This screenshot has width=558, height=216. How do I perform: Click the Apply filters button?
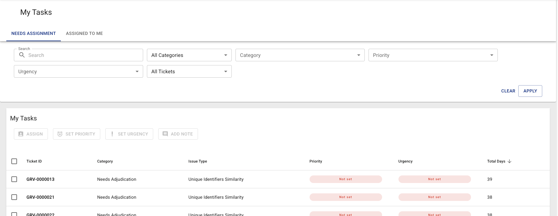coord(530,91)
